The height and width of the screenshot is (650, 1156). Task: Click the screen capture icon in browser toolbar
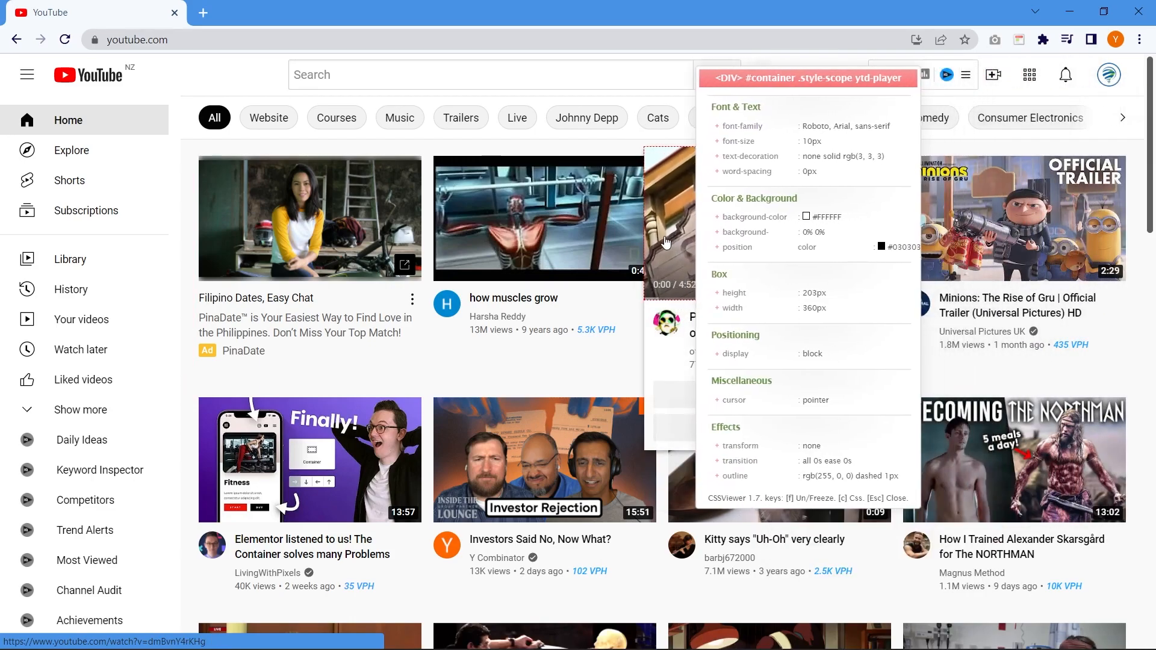(x=995, y=40)
